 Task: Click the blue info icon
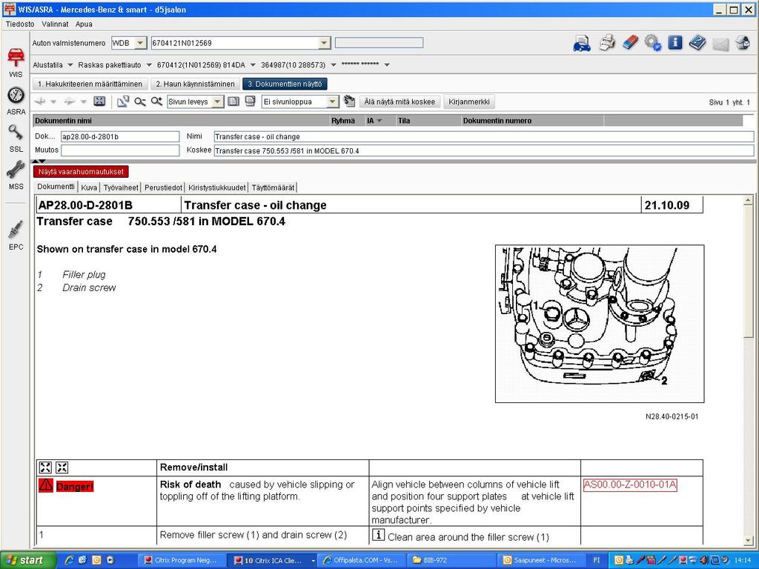(x=675, y=43)
